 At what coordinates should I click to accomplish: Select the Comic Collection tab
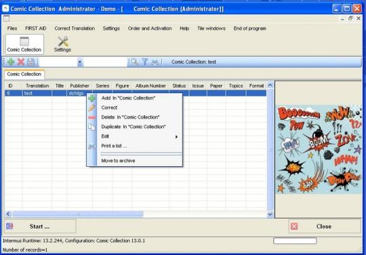24,74
